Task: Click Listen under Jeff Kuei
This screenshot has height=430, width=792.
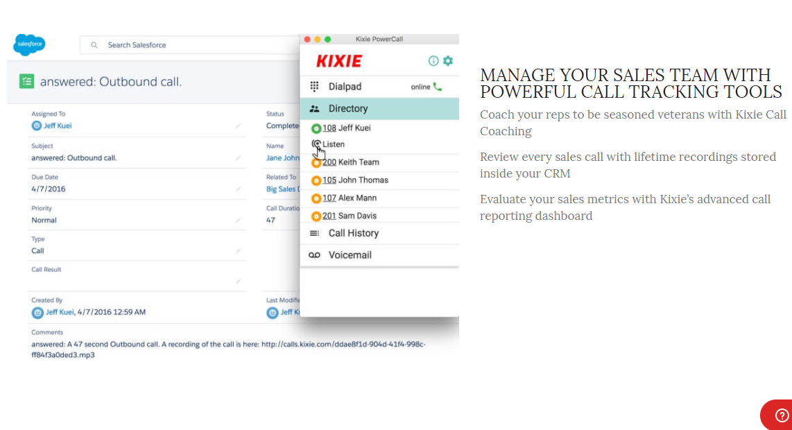Action: coord(334,144)
